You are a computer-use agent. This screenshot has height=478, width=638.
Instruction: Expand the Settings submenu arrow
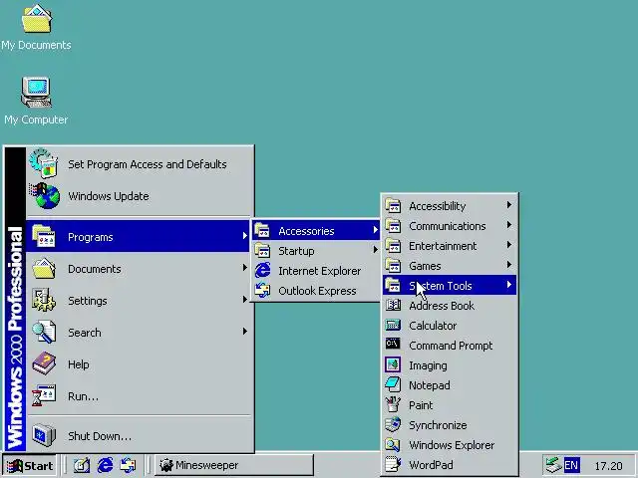(x=244, y=300)
